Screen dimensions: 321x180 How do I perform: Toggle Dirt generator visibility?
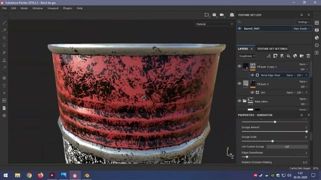point(252,92)
